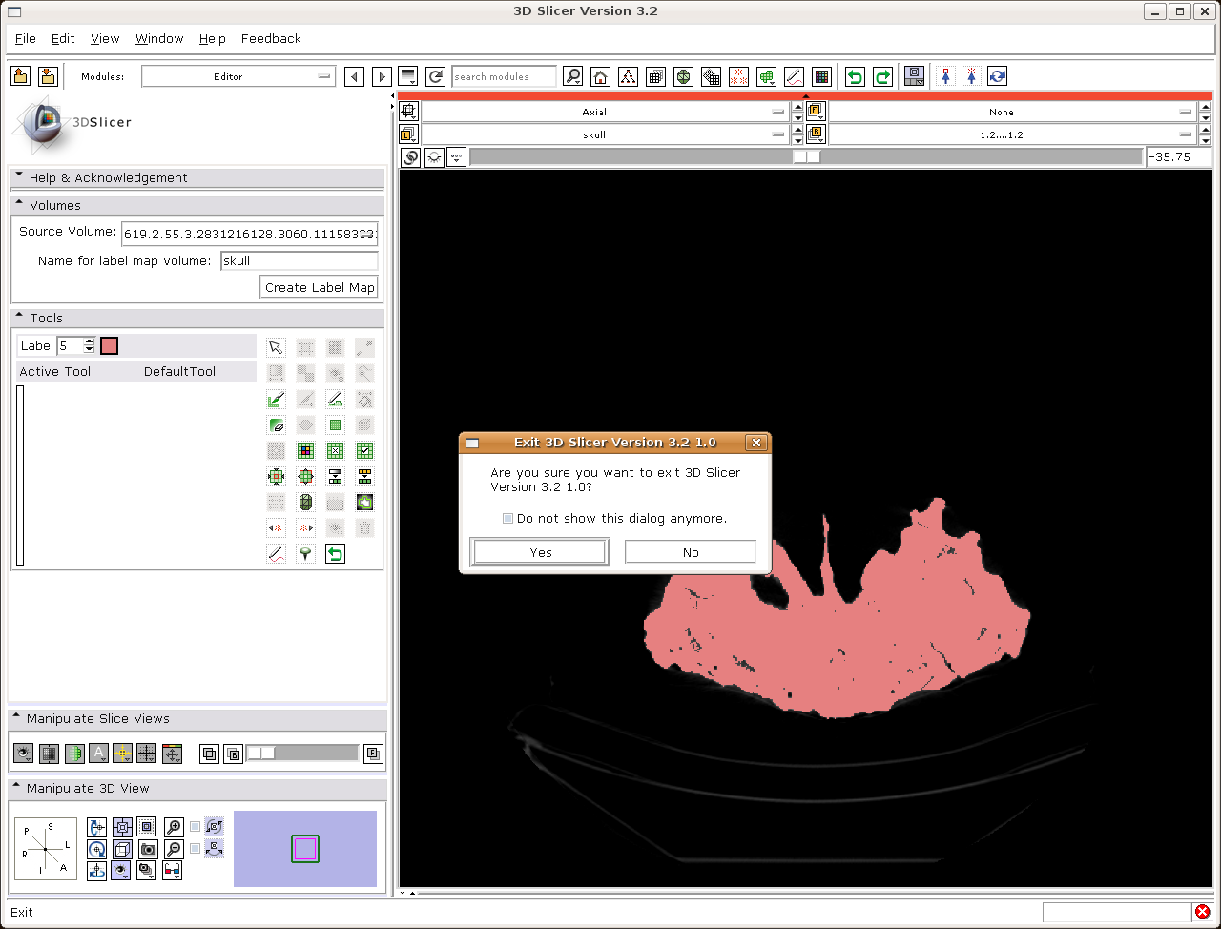
Task: Click the red error log icon in status bar
Action: (x=1203, y=912)
